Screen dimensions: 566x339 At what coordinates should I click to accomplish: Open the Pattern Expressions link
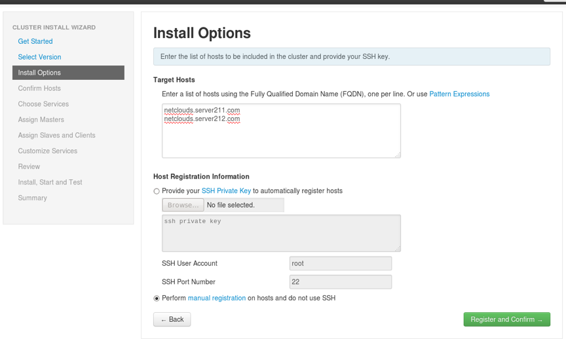459,94
